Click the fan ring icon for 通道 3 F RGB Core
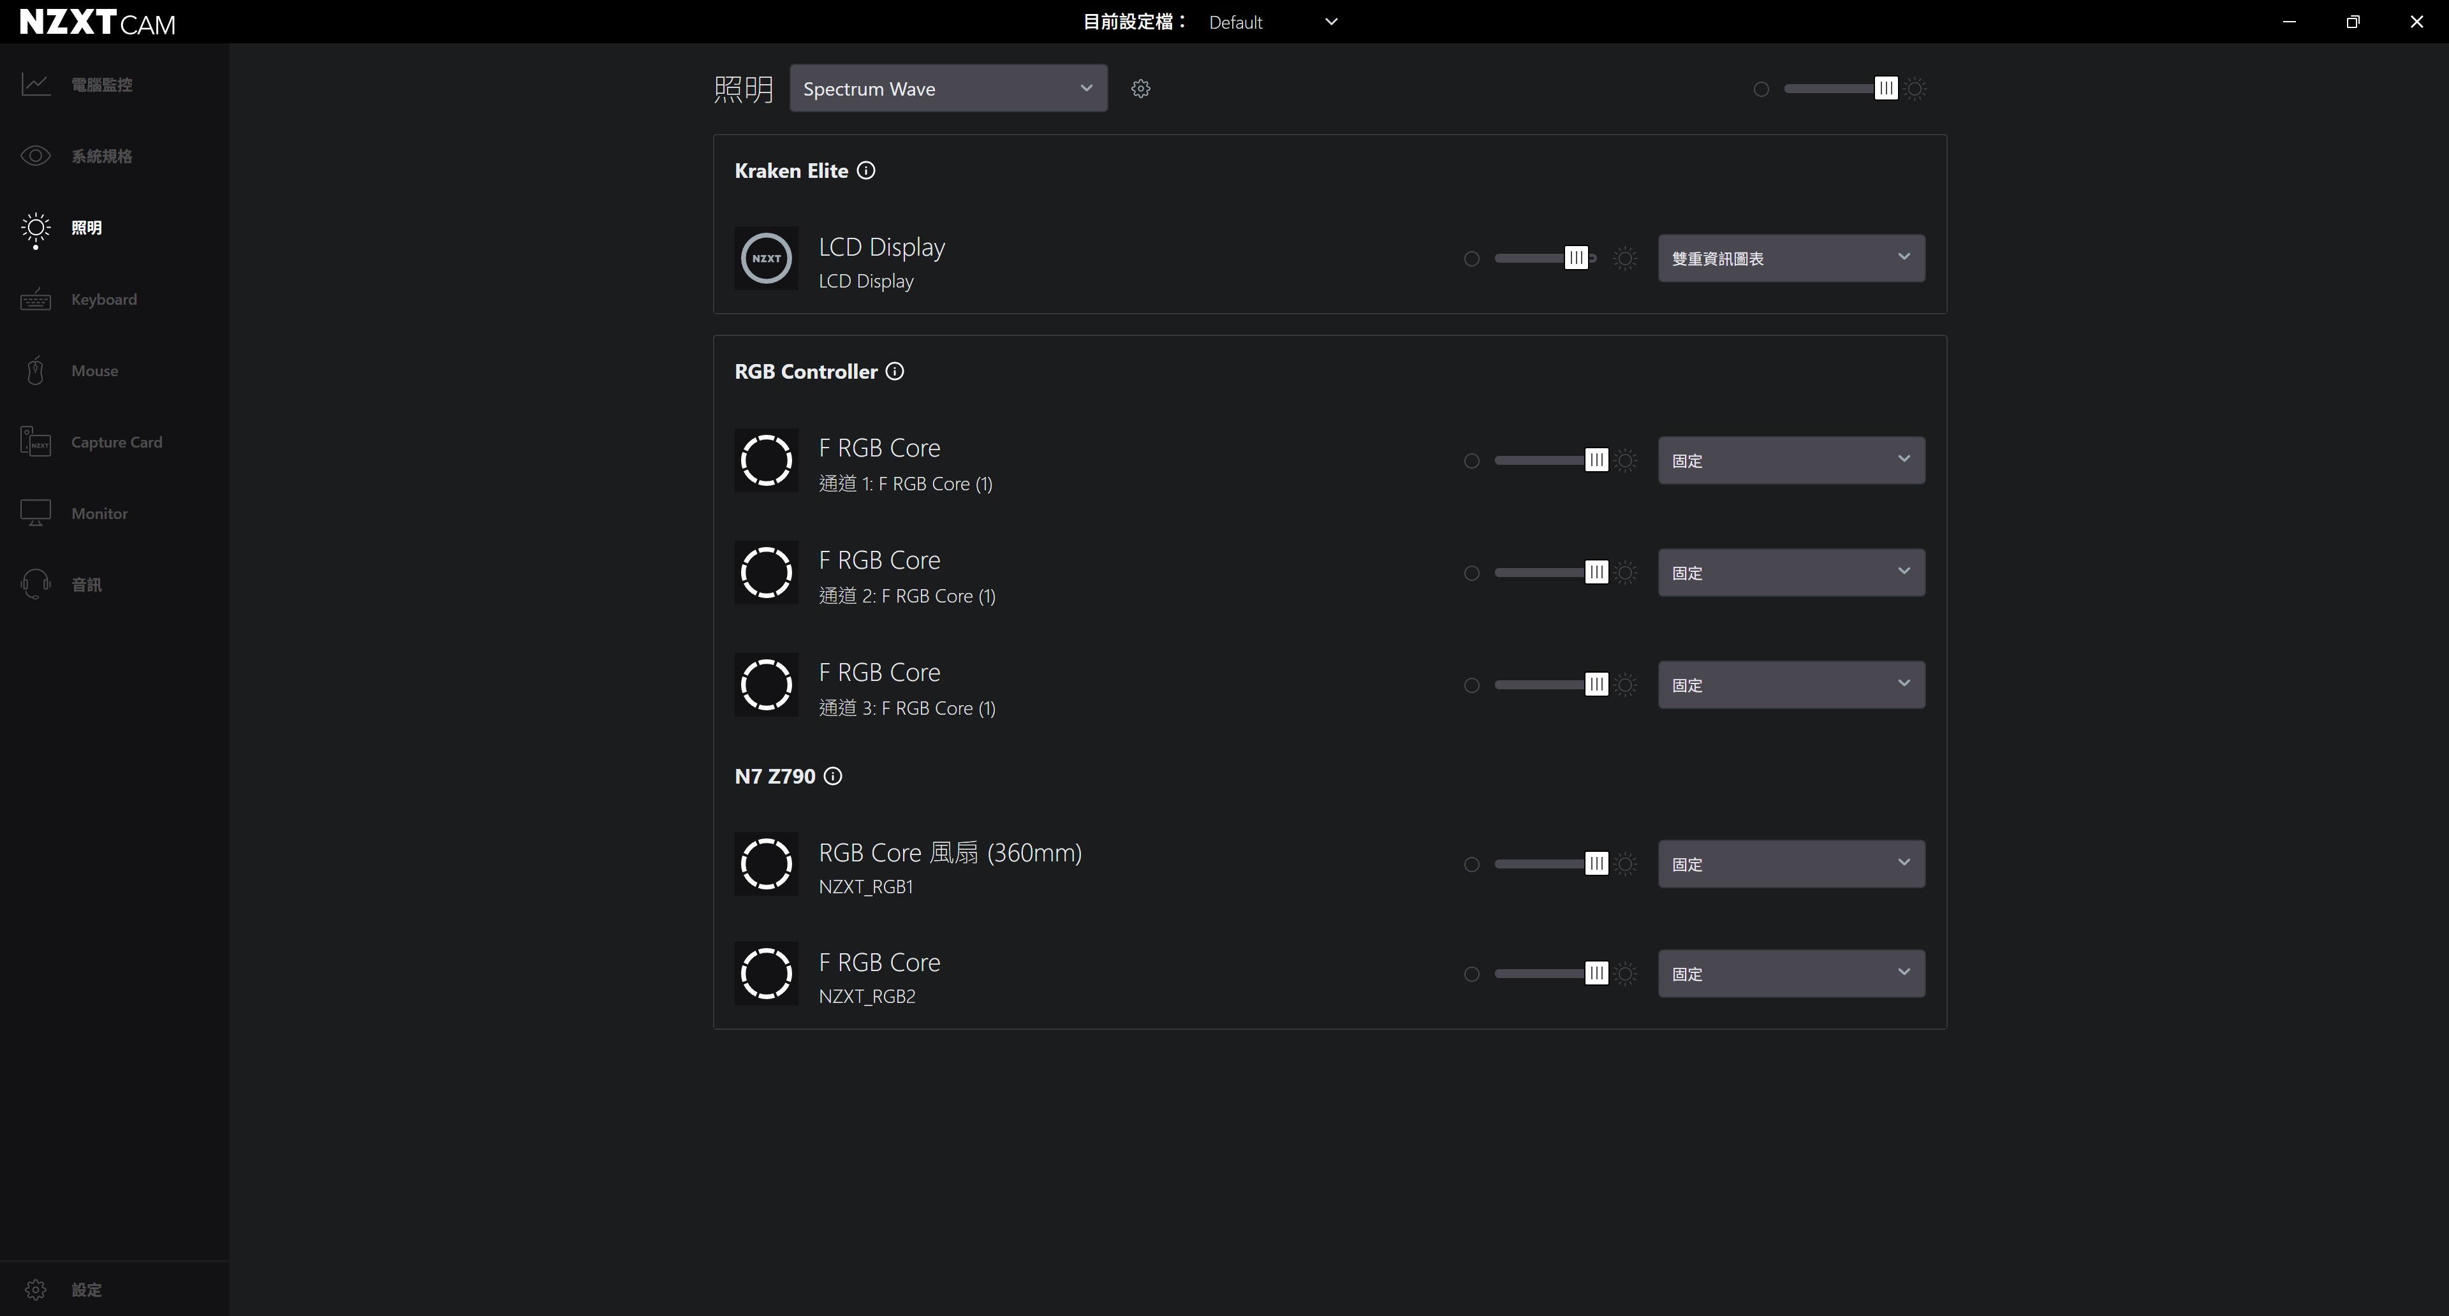The image size is (2449, 1316). (766, 684)
